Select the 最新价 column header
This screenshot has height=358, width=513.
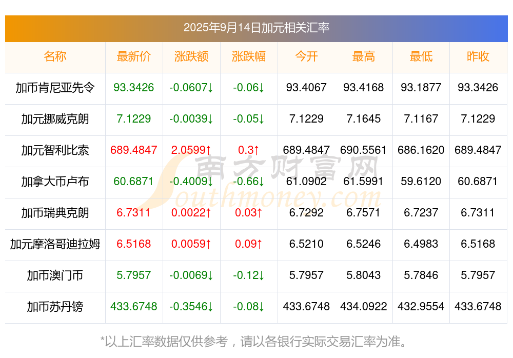(x=134, y=56)
